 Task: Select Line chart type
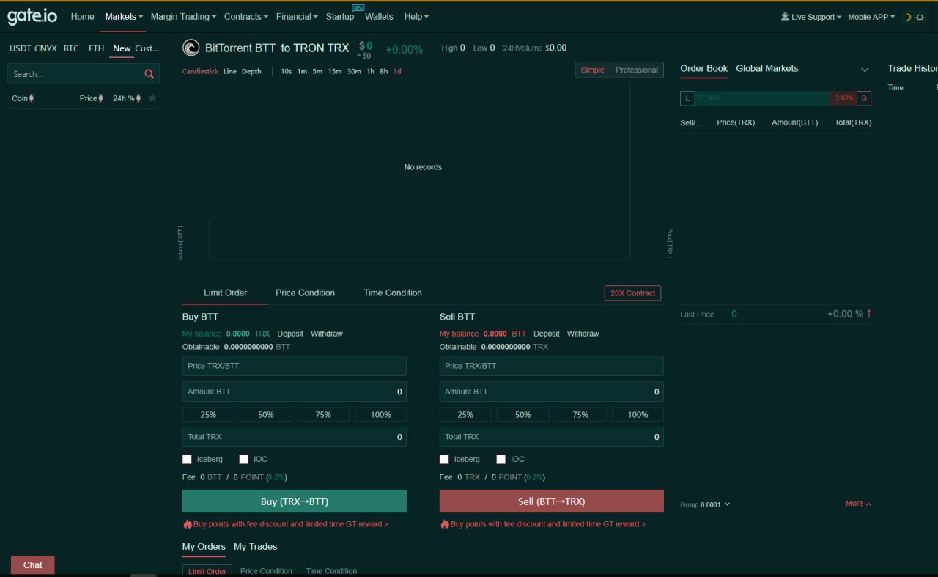pyautogui.click(x=230, y=71)
